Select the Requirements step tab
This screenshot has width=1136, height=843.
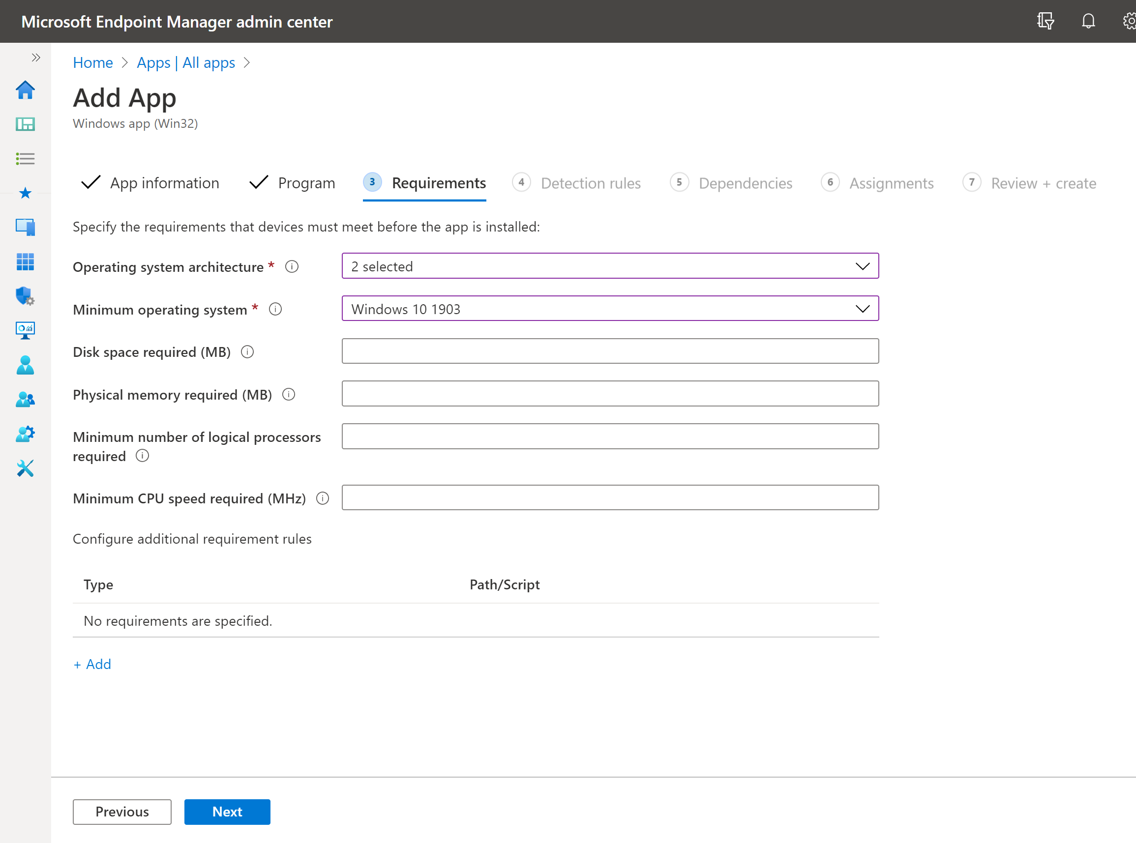tap(424, 183)
